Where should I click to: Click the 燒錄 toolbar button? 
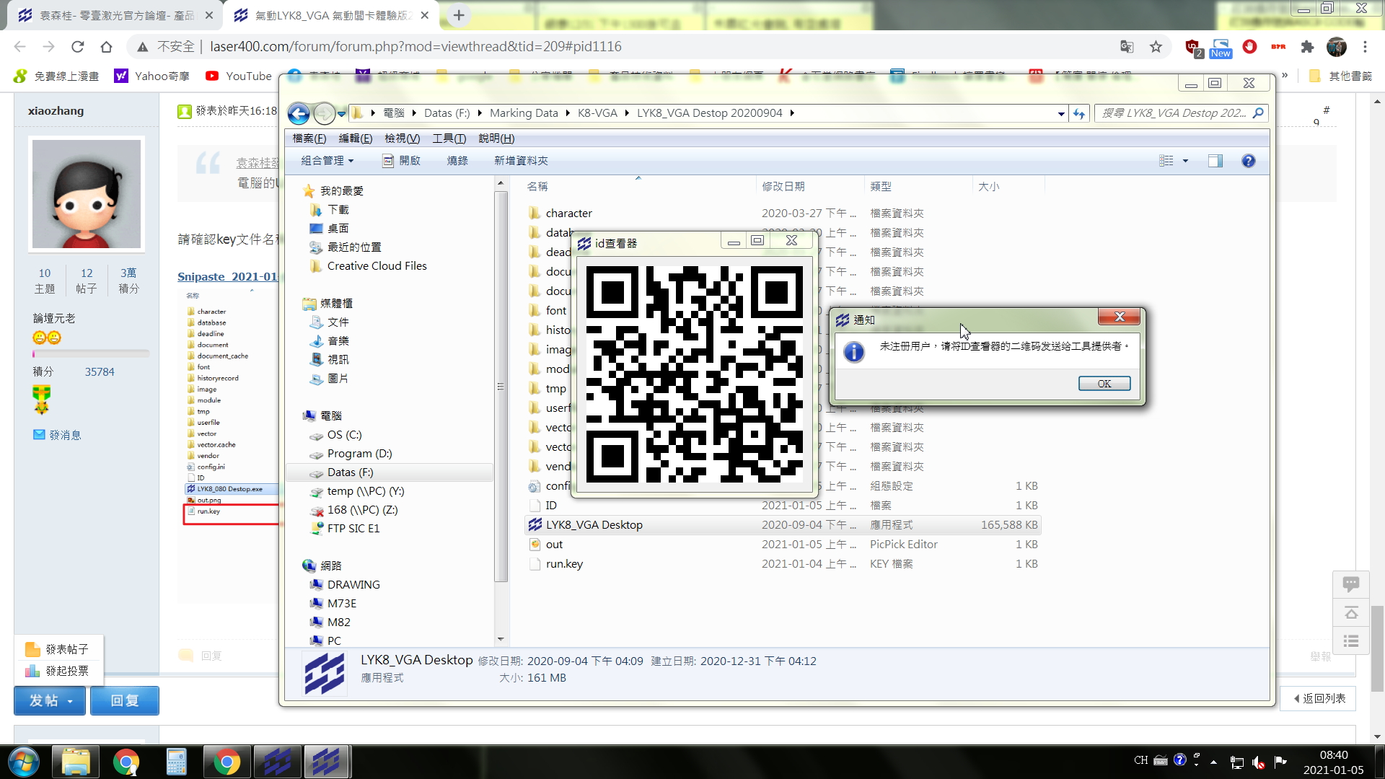(x=457, y=161)
